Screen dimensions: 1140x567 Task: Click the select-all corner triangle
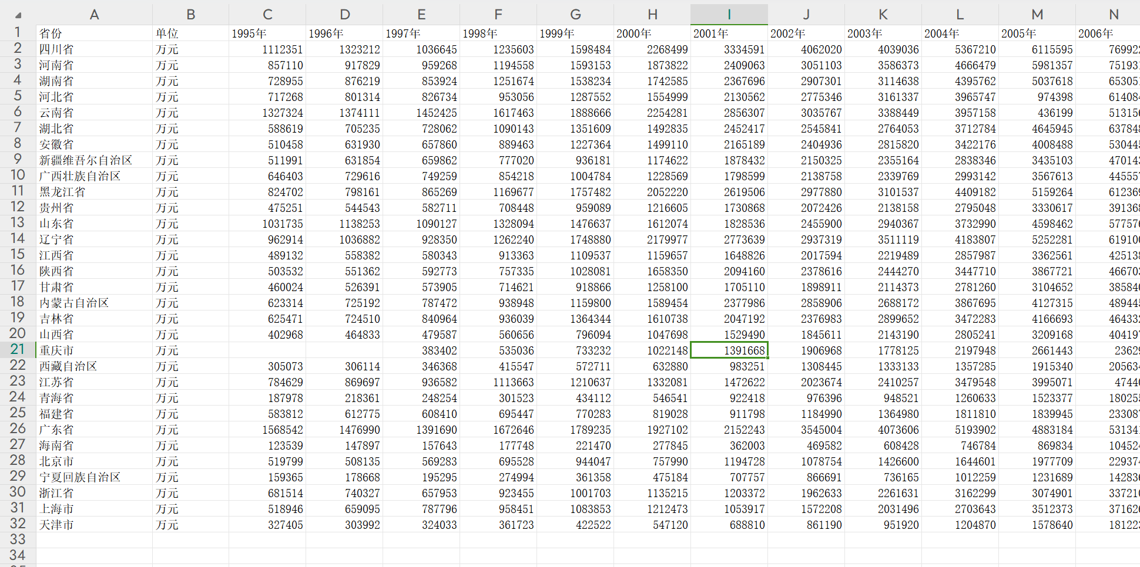point(18,15)
